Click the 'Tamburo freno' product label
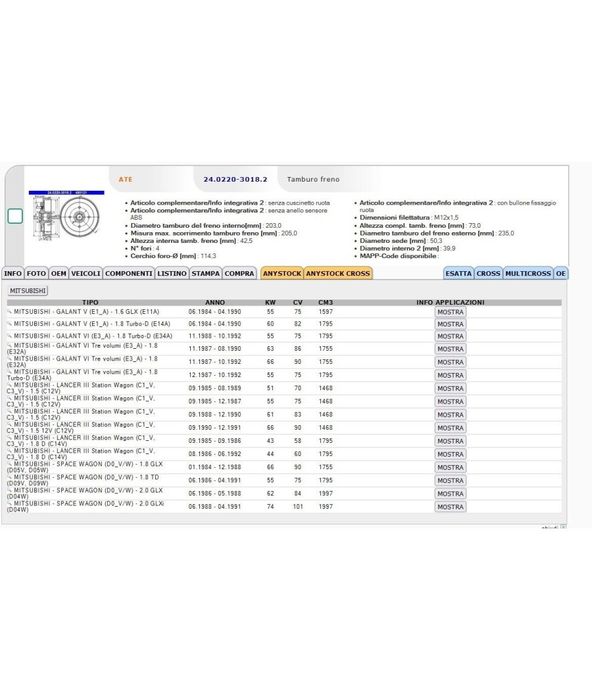Image resolution: width=592 pixels, height=691 pixels. pyautogui.click(x=313, y=180)
